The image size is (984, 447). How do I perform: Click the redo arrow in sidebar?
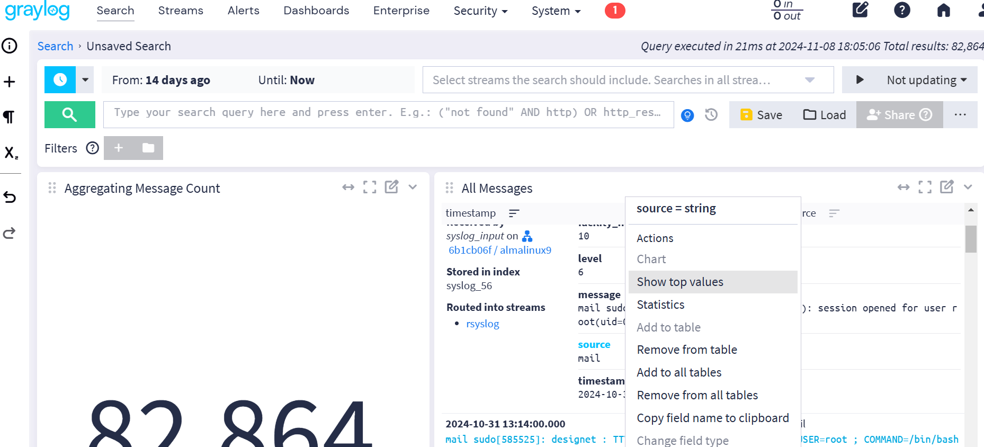tap(10, 233)
